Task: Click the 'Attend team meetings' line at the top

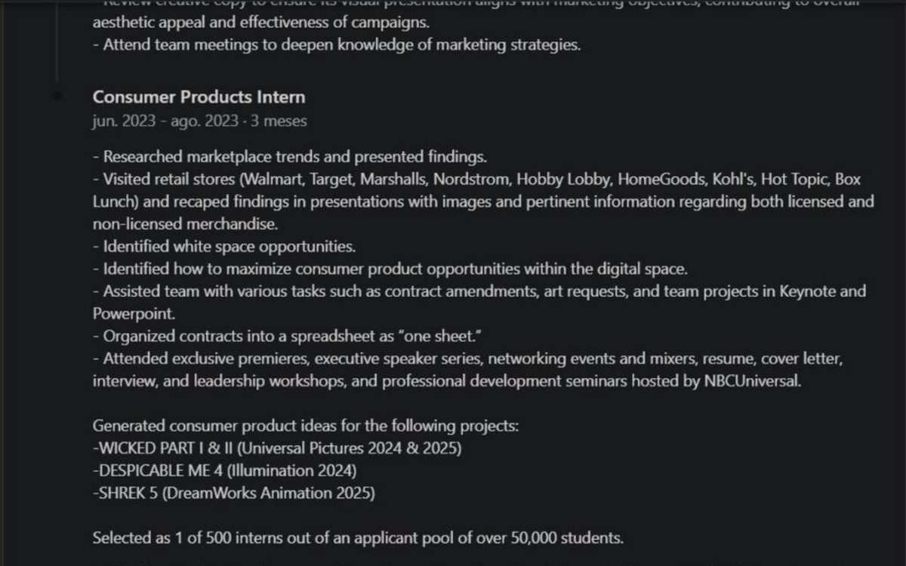Action: point(337,45)
